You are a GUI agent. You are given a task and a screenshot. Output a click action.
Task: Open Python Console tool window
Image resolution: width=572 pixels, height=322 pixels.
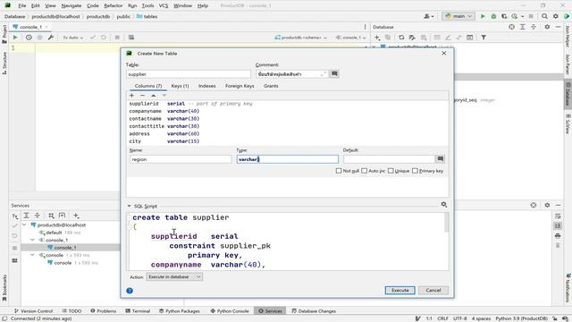[x=230, y=311]
